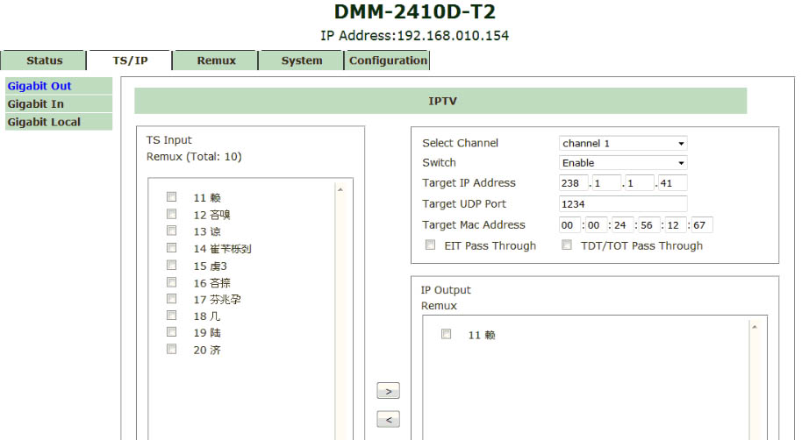Open the Select Channel dropdown
Screen dimensions: 809x440
[623, 143]
